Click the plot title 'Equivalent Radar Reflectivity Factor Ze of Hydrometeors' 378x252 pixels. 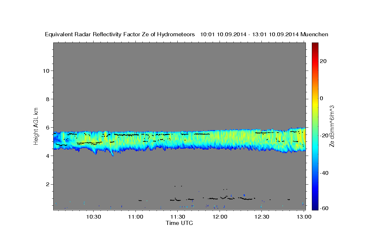120,34
